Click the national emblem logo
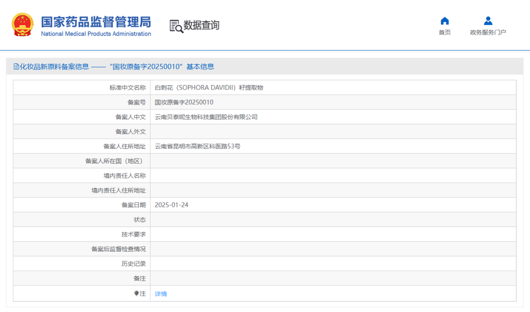Screen dimensions: 530x312 23,25
